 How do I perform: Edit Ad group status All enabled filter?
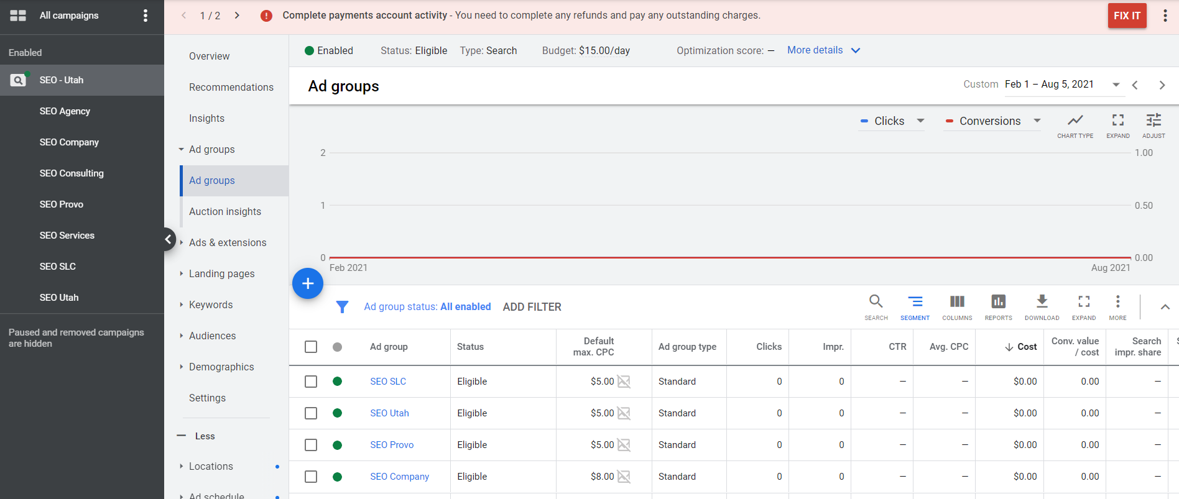pos(427,307)
